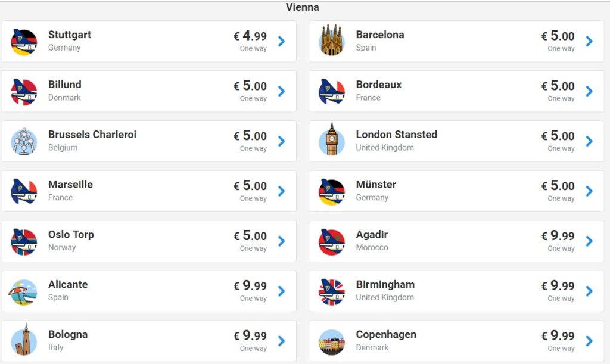The height and width of the screenshot is (364, 610).
Task: Click the Bologna tower icon
Action: pyautogui.click(x=24, y=341)
